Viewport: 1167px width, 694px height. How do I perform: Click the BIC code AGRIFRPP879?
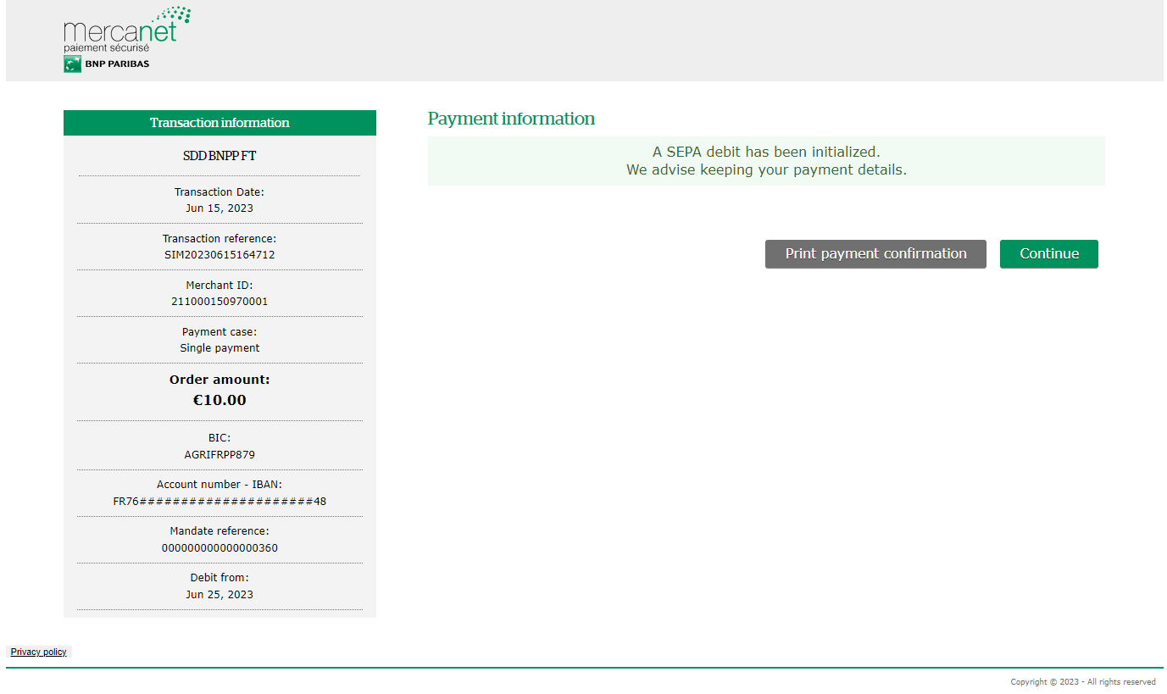pyautogui.click(x=220, y=455)
